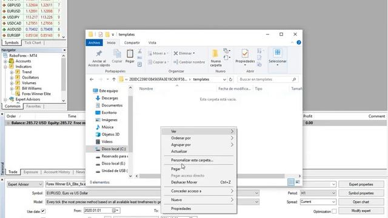Open Eliminar dropdown in ribbon
Screen dimensions: 388x218
click(184, 53)
